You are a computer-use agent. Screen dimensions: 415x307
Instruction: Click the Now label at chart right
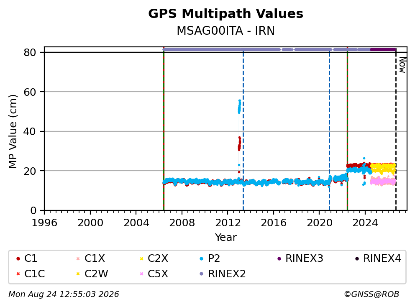pyautogui.click(x=402, y=65)
